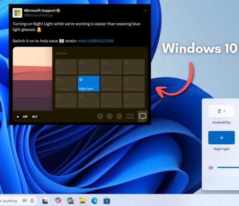Play the GIF with the play button

[x=18, y=117]
